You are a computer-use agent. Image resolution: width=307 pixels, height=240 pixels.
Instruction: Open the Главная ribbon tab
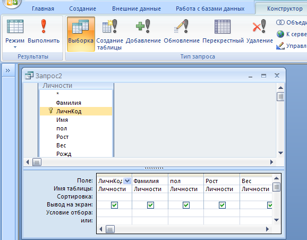pos(43,9)
